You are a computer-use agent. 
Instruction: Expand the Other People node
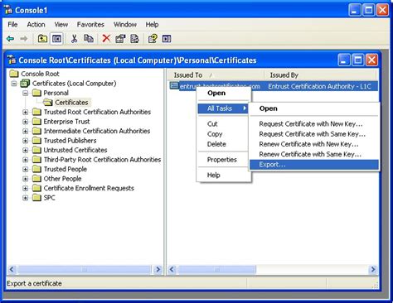pyautogui.click(x=26, y=179)
